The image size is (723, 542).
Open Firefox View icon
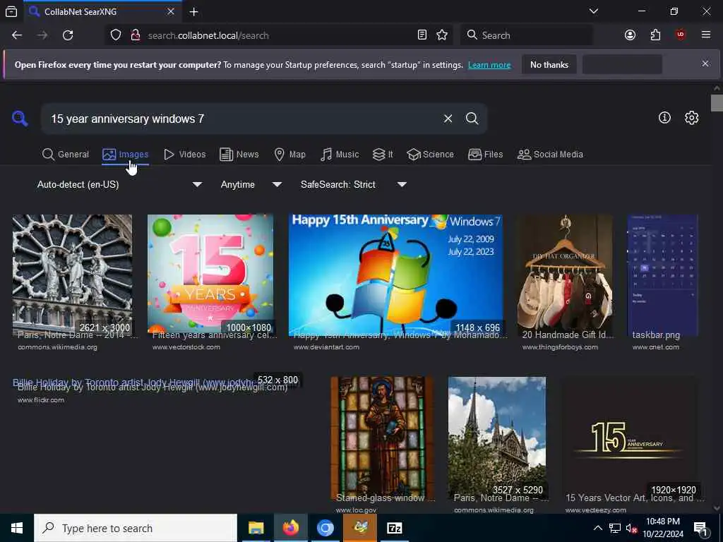[11, 11]
